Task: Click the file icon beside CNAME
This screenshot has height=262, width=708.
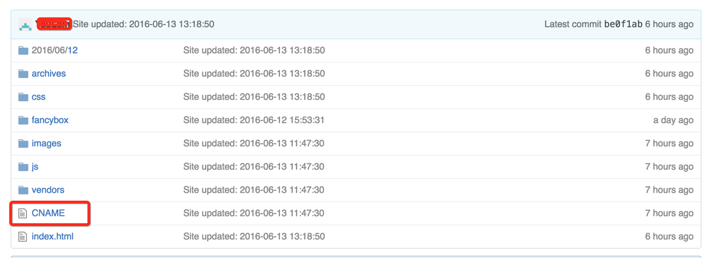Action: 23,214
